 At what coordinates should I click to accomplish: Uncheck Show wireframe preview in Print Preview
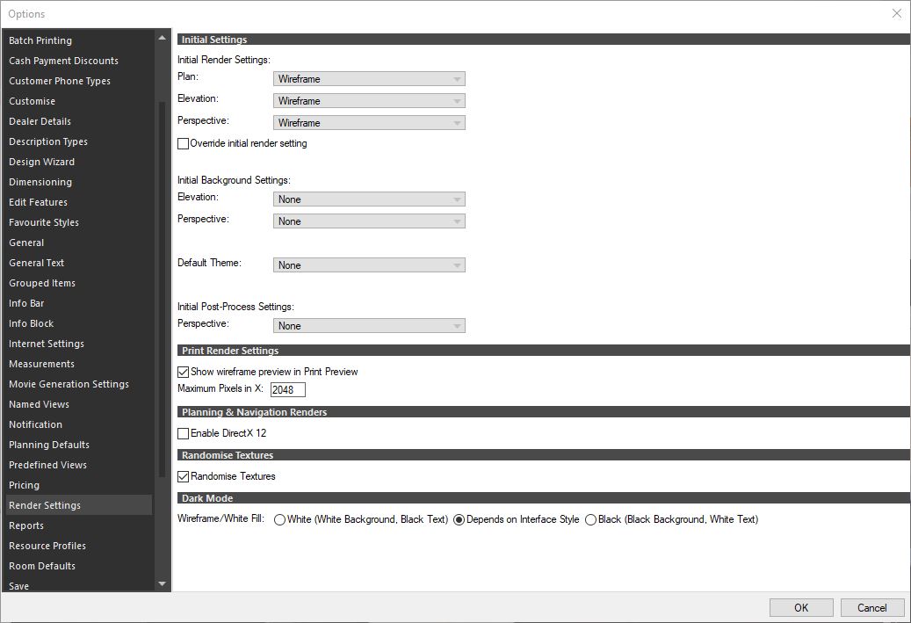coord(183,371)
